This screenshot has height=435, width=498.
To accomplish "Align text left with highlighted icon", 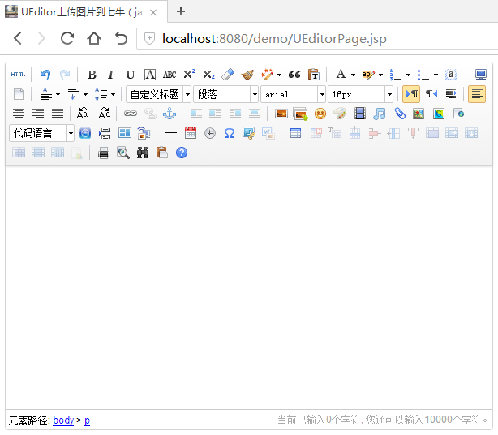I will (477, 94).
